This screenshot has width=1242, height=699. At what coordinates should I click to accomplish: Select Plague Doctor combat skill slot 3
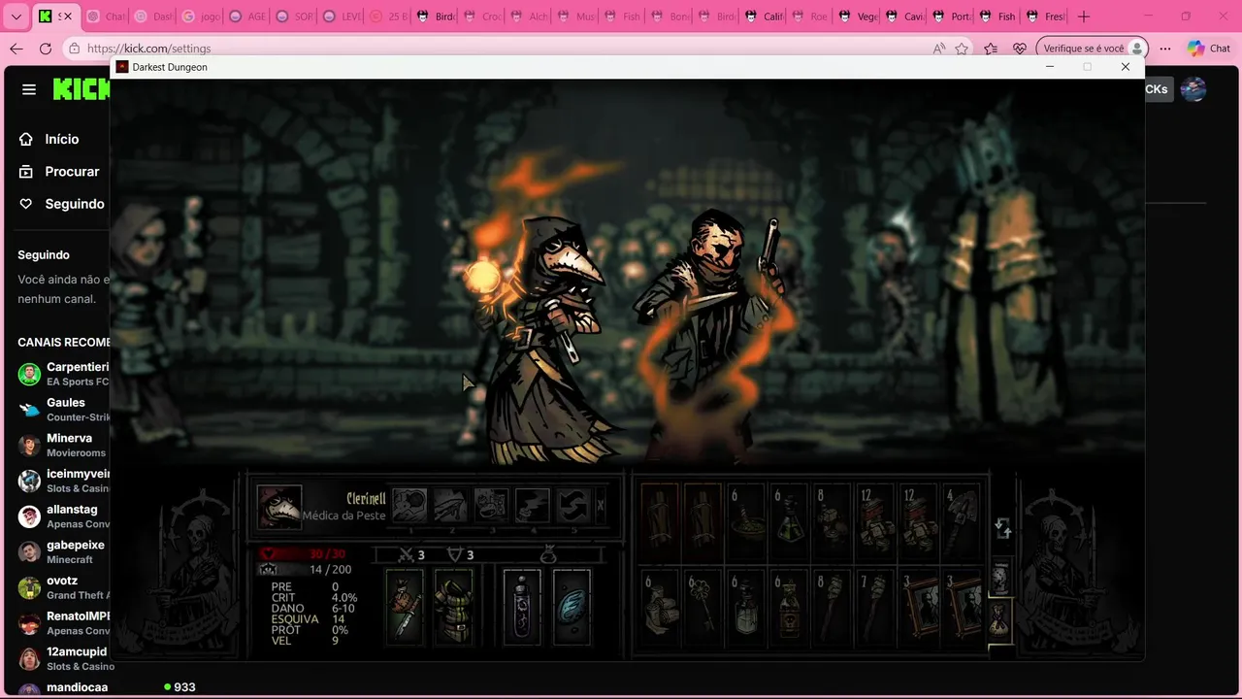tap(491, 506)
